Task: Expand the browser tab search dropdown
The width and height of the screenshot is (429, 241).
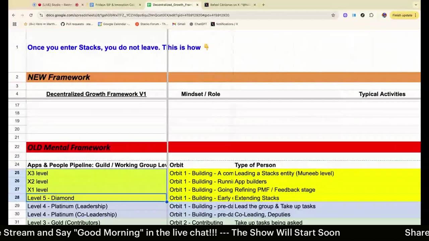Action: tap(416, 5)
